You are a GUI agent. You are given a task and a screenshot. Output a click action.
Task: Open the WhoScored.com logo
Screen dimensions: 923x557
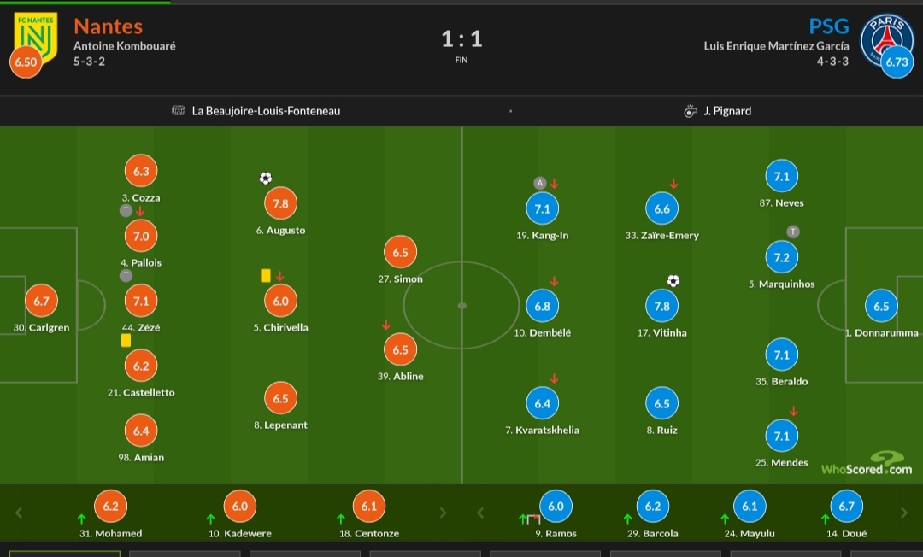click(867, 464)
